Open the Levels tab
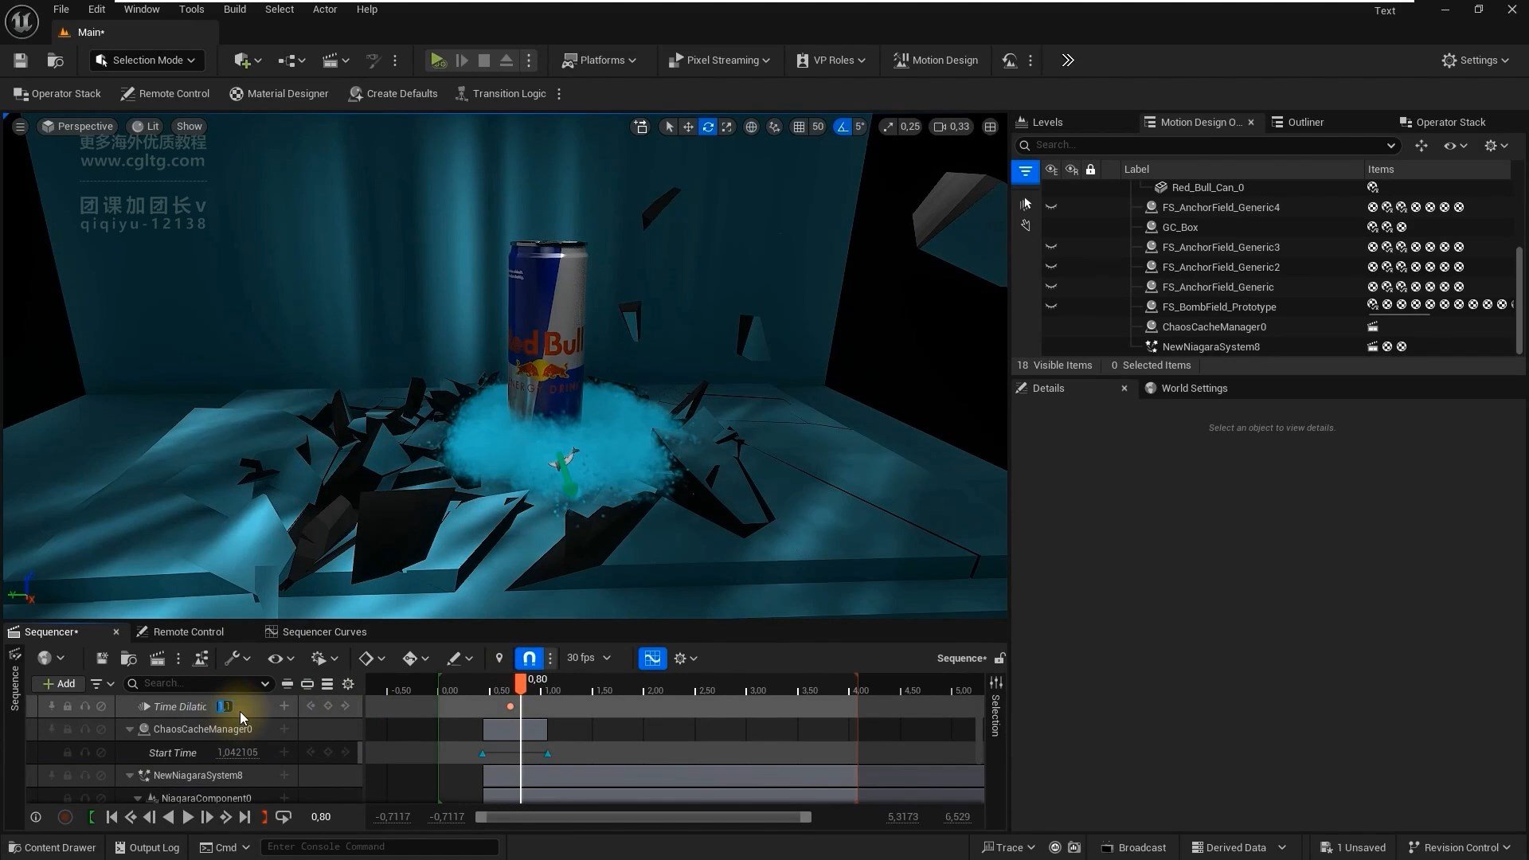The image size is (1529, 860). [x=1039, y=123]
